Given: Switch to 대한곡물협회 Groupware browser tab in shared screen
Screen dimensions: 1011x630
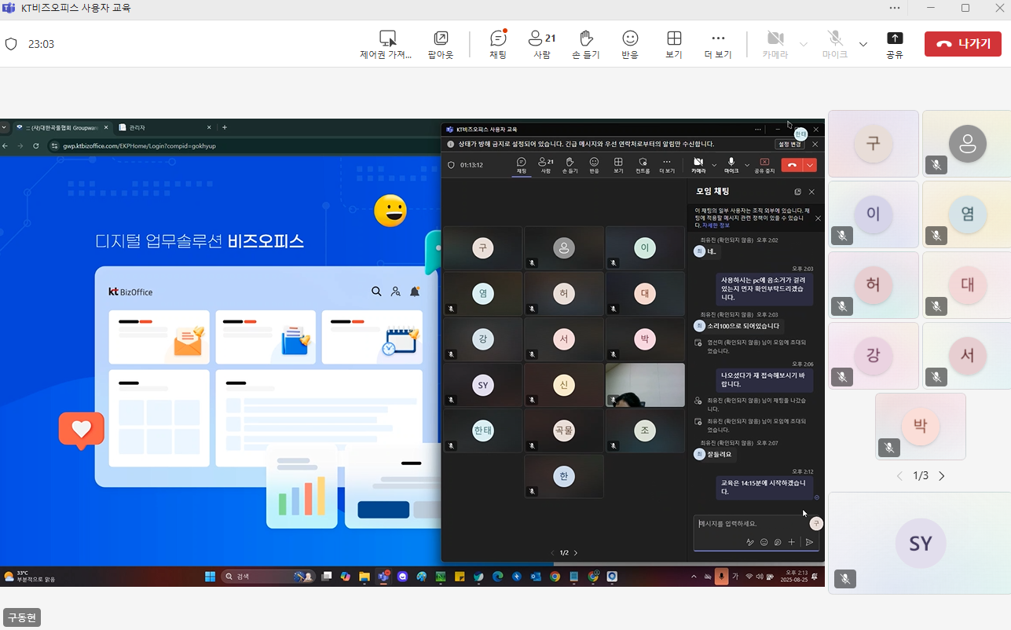Looking at the screenshot, I should (62, 127).
